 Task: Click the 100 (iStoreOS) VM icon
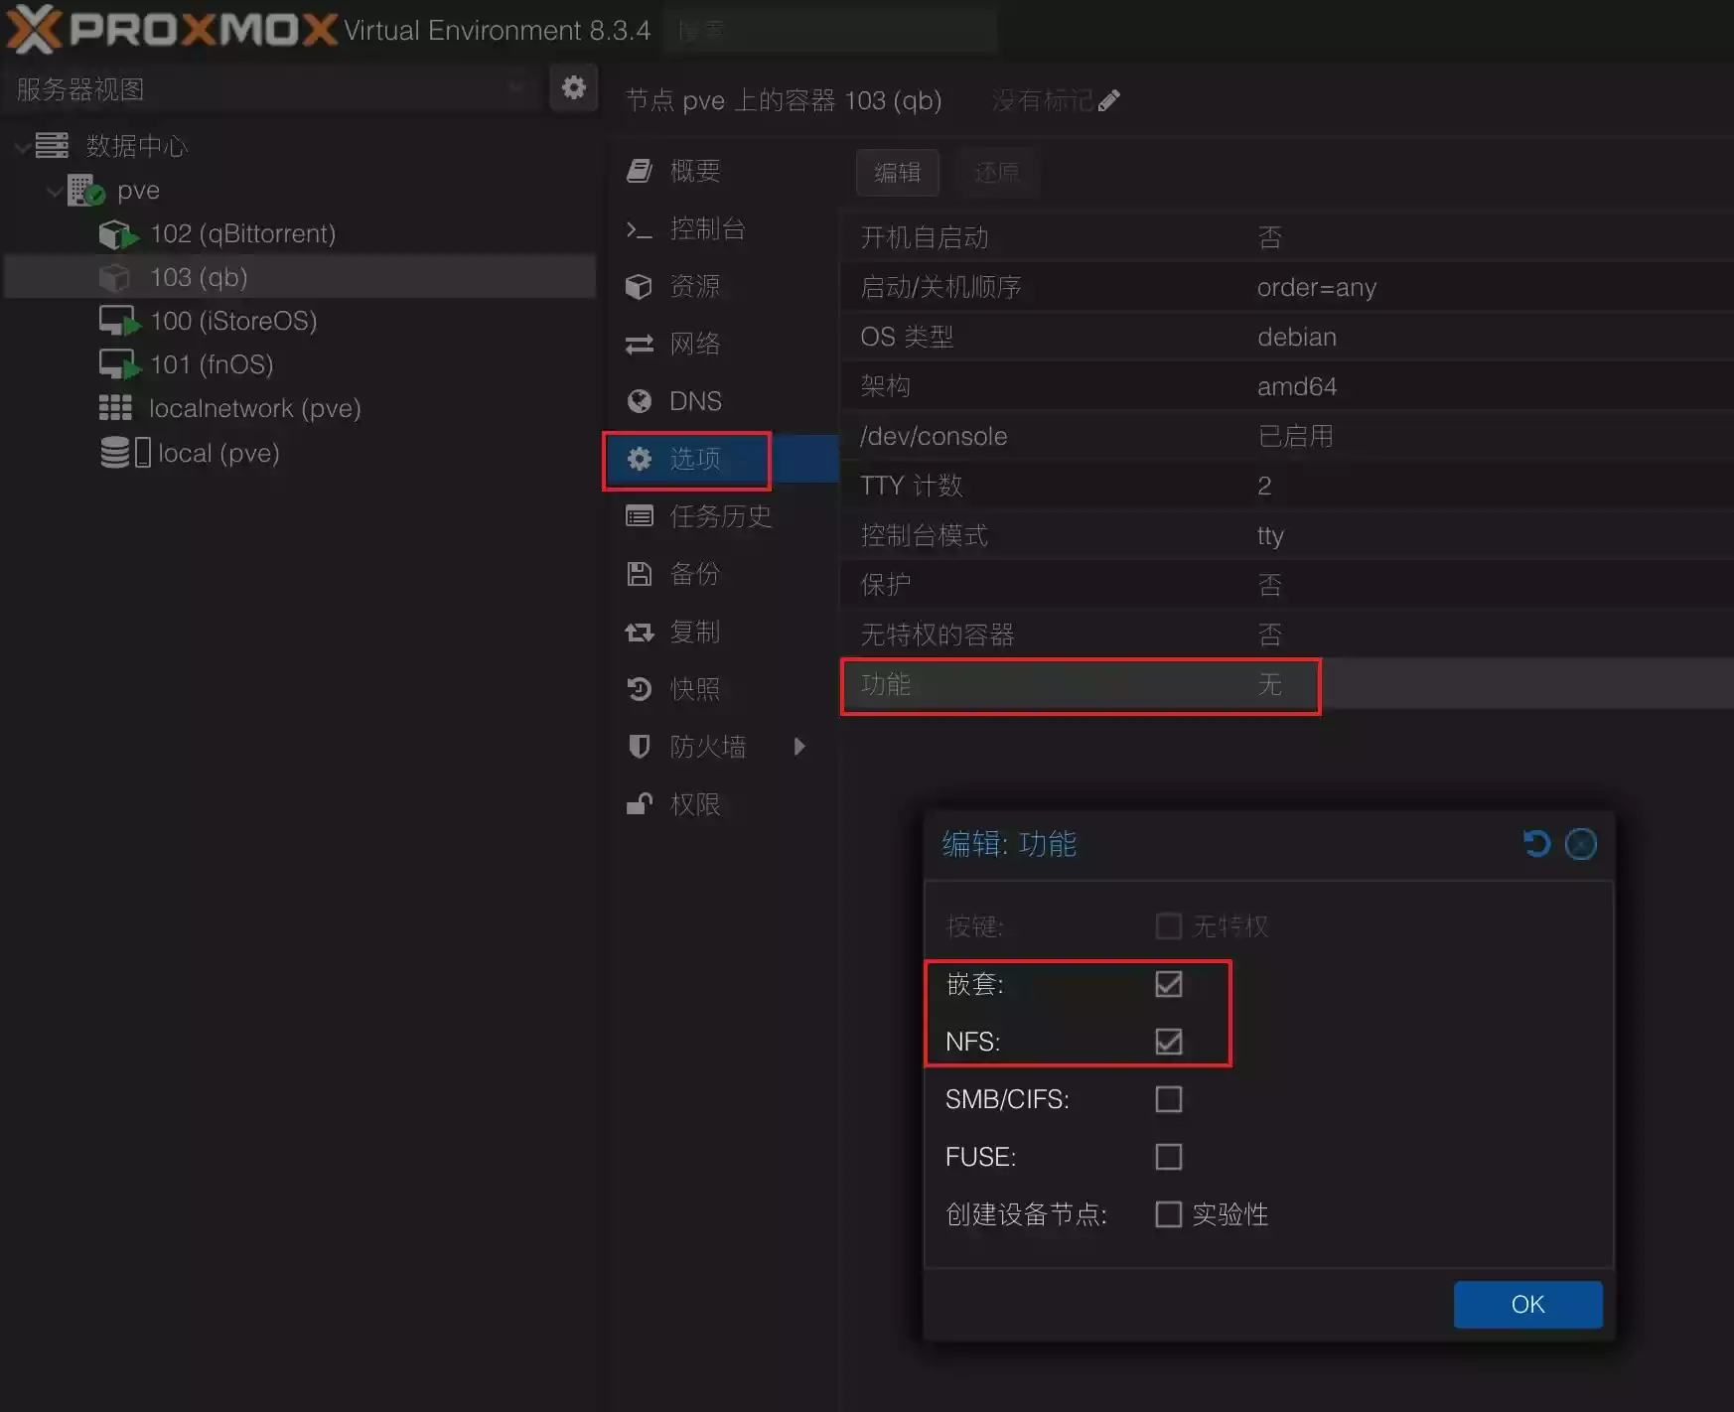[117, 322]
